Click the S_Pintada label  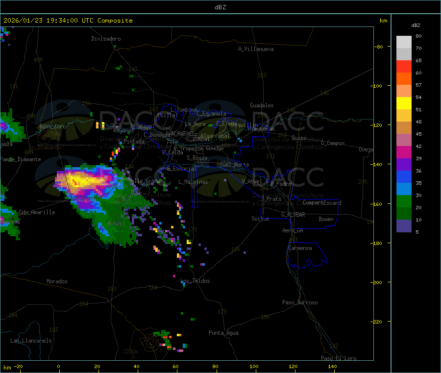[131, 142]
